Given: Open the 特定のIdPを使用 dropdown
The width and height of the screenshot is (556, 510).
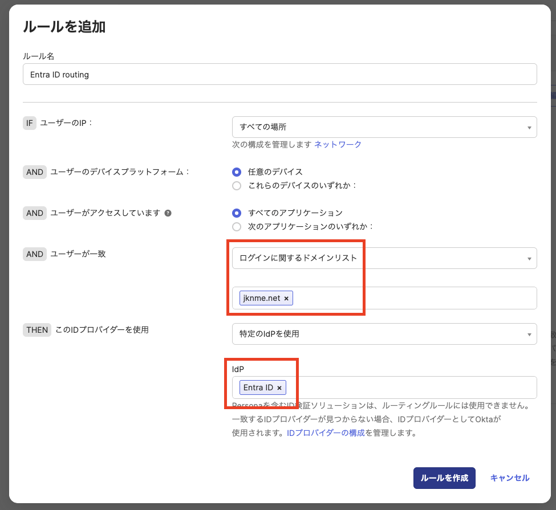Looking at the screenshot, I should coord(384,334).
